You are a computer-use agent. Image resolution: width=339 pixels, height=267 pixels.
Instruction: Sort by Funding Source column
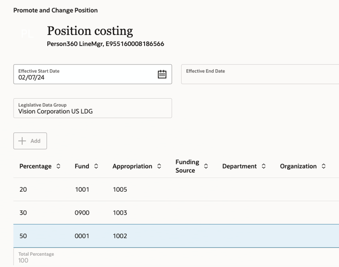206,166
